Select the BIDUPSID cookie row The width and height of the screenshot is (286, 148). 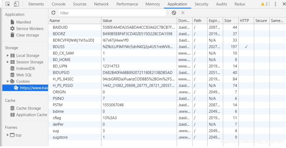167,73
